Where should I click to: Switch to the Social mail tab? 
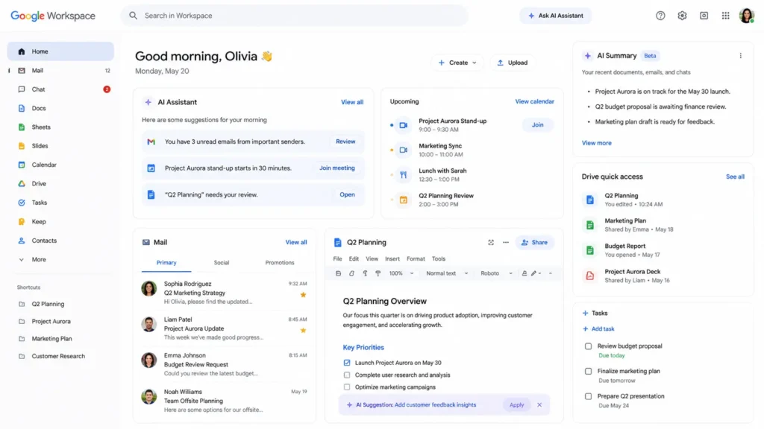221,263
